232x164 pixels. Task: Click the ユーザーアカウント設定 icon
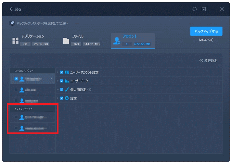tap(67, 72)
